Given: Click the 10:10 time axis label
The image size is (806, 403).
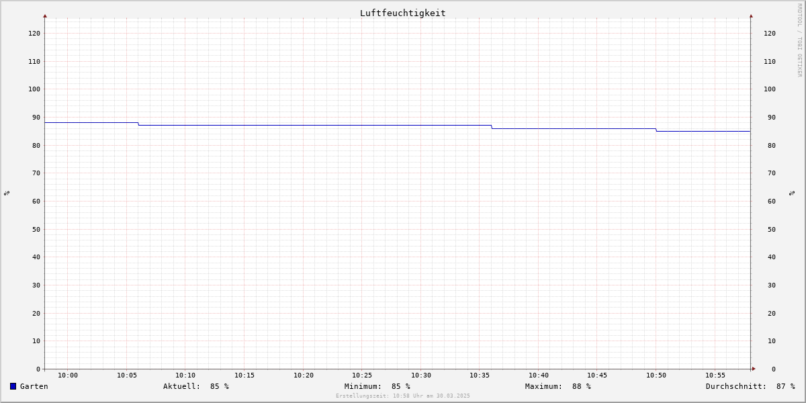Looking at the screenshot, I should pyautogui.click(x=185, y=375).
